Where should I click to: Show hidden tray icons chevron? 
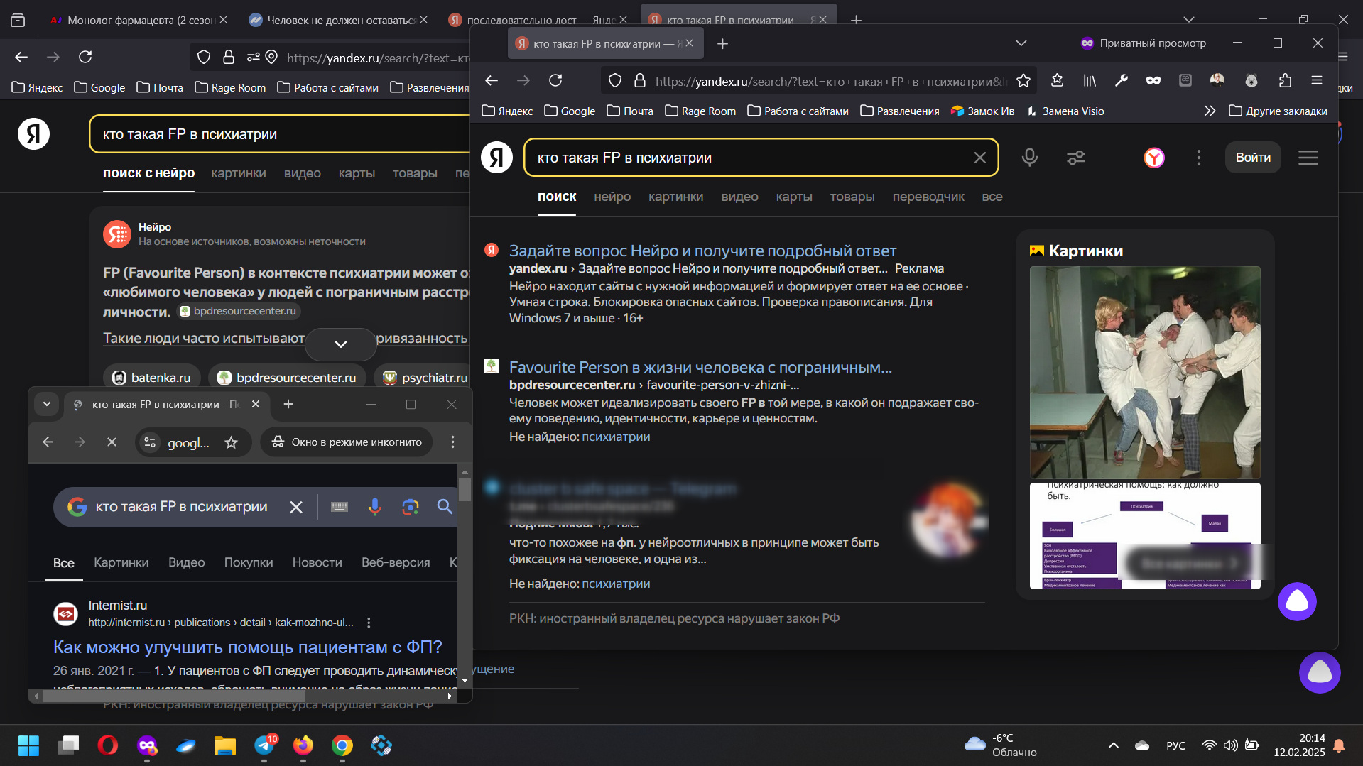[1114, 745]
